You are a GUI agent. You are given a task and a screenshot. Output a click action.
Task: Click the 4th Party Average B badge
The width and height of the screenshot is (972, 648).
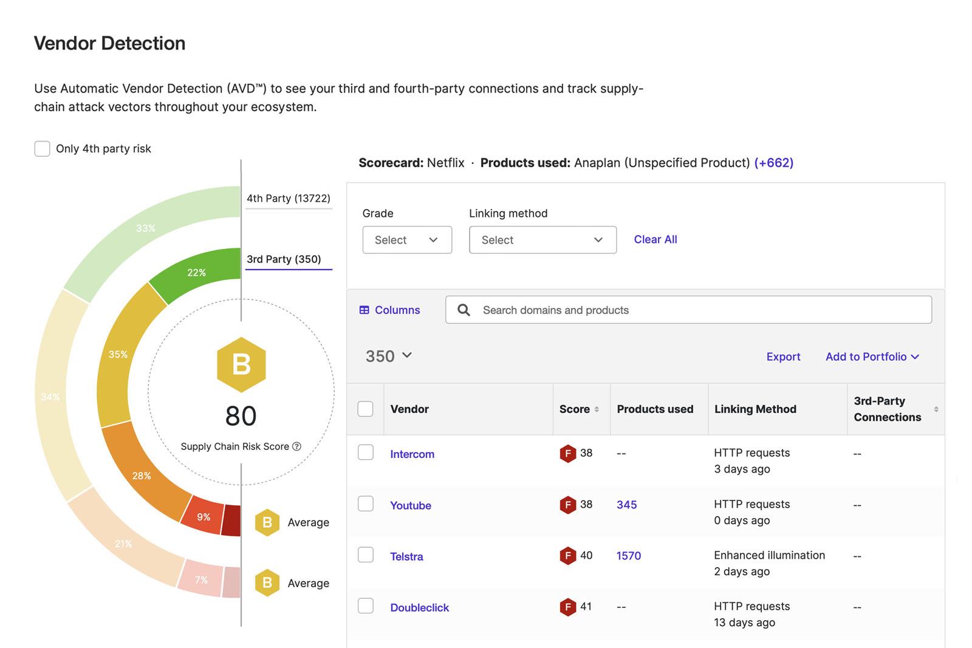coord(267,583)
